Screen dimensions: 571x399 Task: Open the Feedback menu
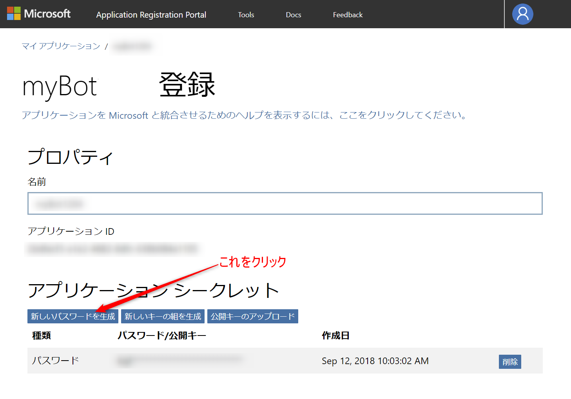[x=347, y=15]
